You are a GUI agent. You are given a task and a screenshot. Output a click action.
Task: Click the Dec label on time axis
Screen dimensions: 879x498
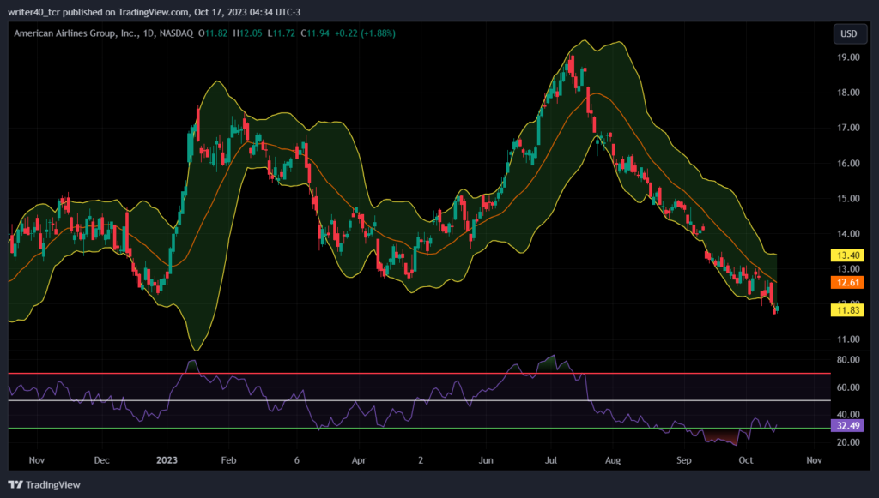[x=101, y=460]
